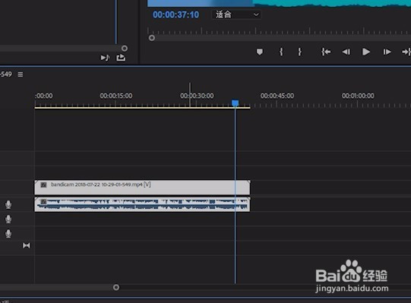Viewport: 411px width, 303px height.
Task: Click the 00:00:45:00 mark on the ruler
Action: pyautogui.click(x=277, y=96)
